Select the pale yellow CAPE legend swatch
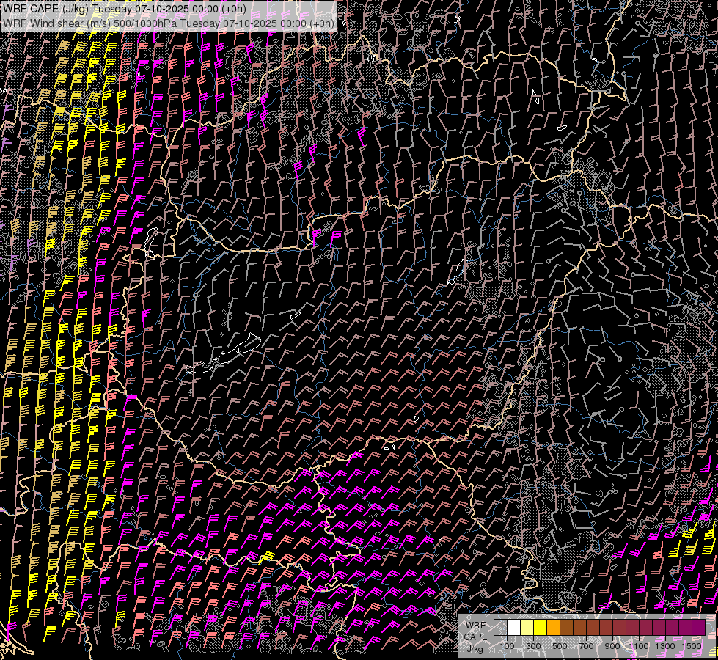 point(527,628)
